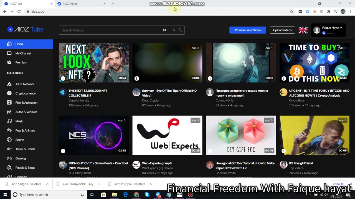Select the Music note icon

click(x=9, y=121)
